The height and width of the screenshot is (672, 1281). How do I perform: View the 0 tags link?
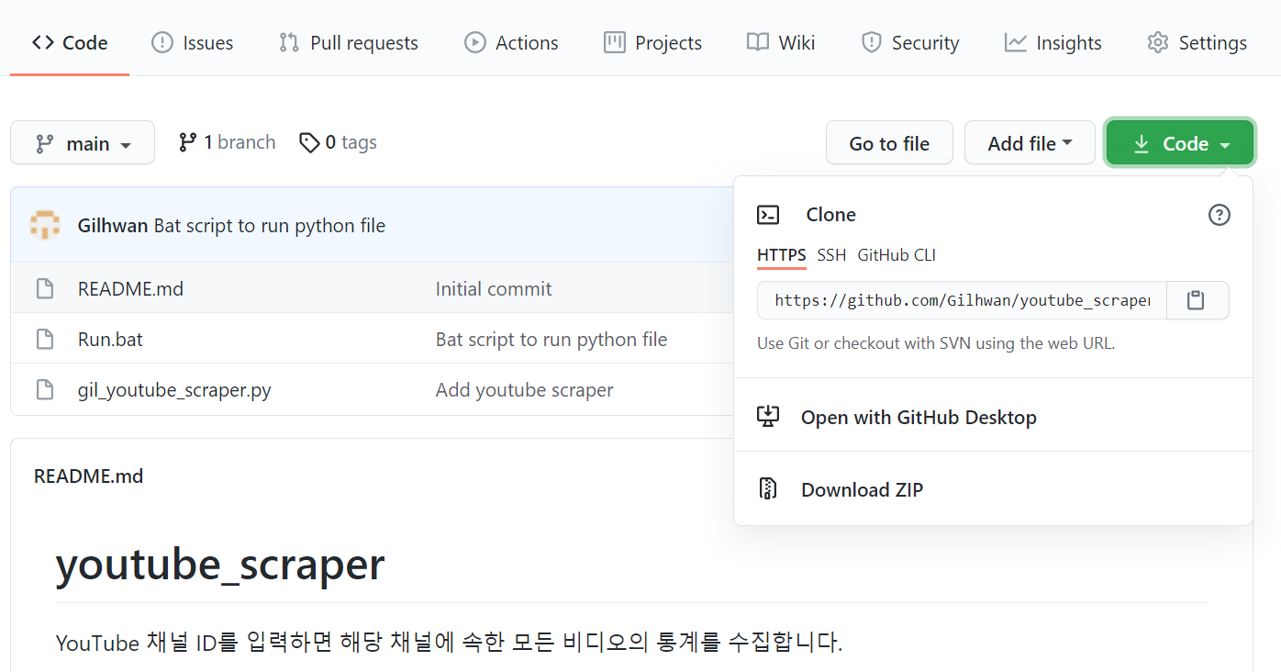point(338,142)
